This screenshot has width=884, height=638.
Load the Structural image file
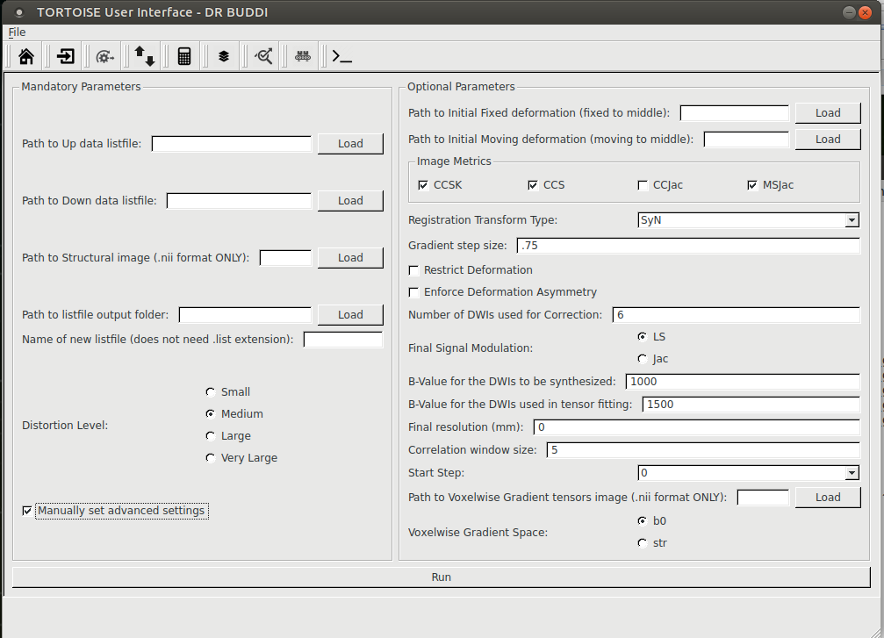coord(350,257)
